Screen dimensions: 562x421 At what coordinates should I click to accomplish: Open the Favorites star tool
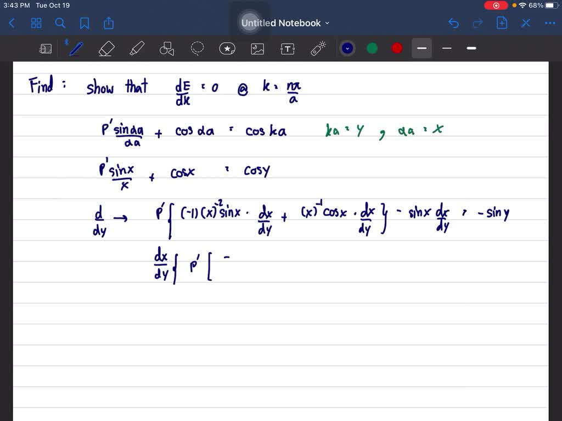pos(227,48)
